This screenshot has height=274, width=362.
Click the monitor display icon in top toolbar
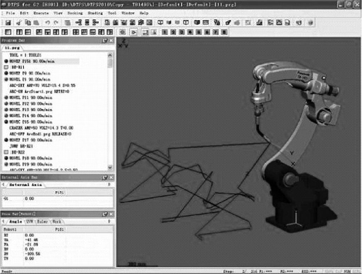click(x=160, y=23)
